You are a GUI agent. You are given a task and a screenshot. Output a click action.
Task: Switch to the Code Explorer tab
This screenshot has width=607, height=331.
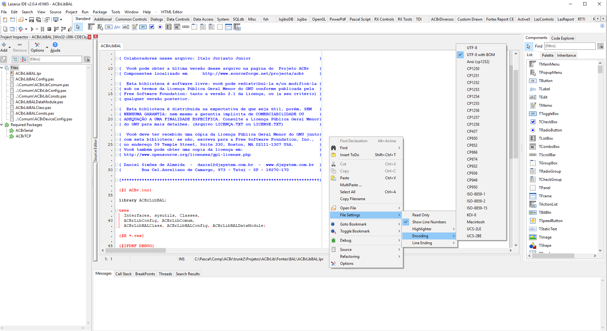[x=563, y=38]
